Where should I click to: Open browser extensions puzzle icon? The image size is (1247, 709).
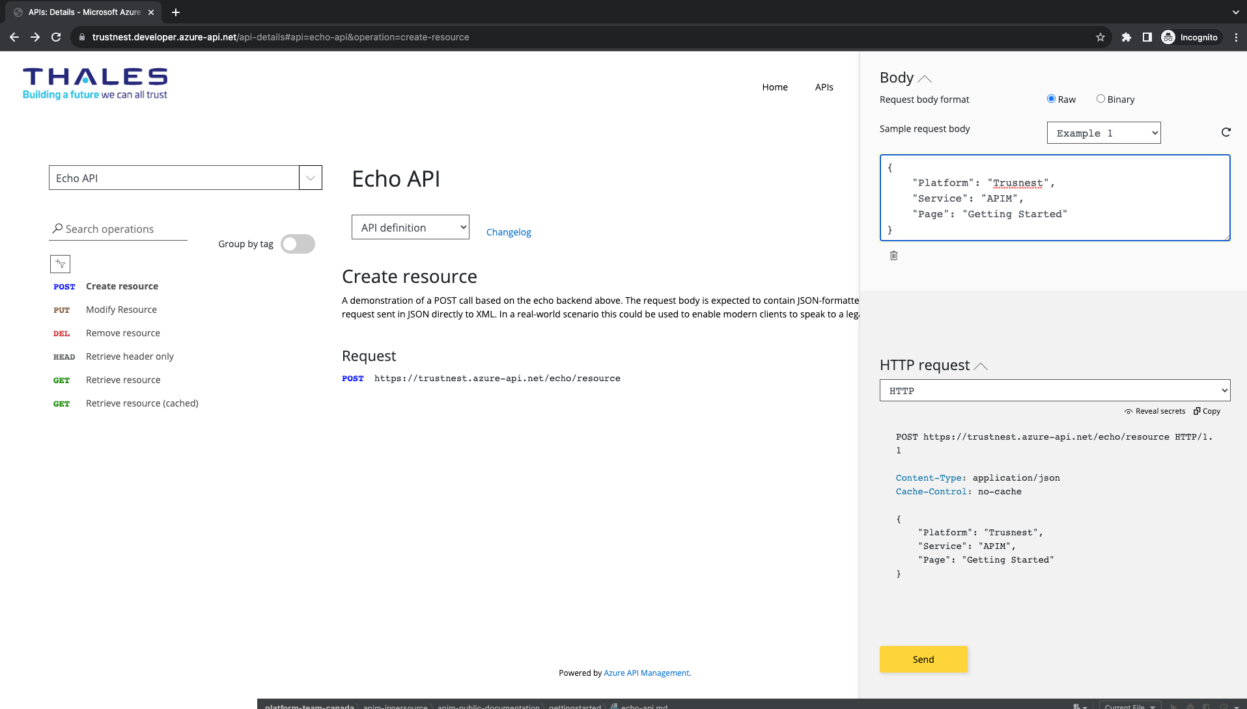1127,37
